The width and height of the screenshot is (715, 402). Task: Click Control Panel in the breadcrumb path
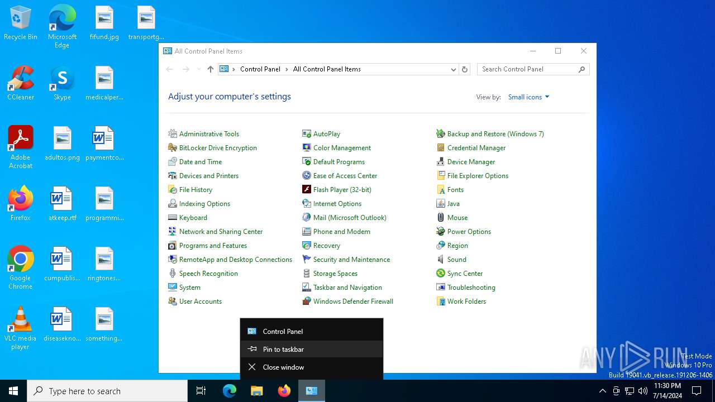(x=260, y=69)
